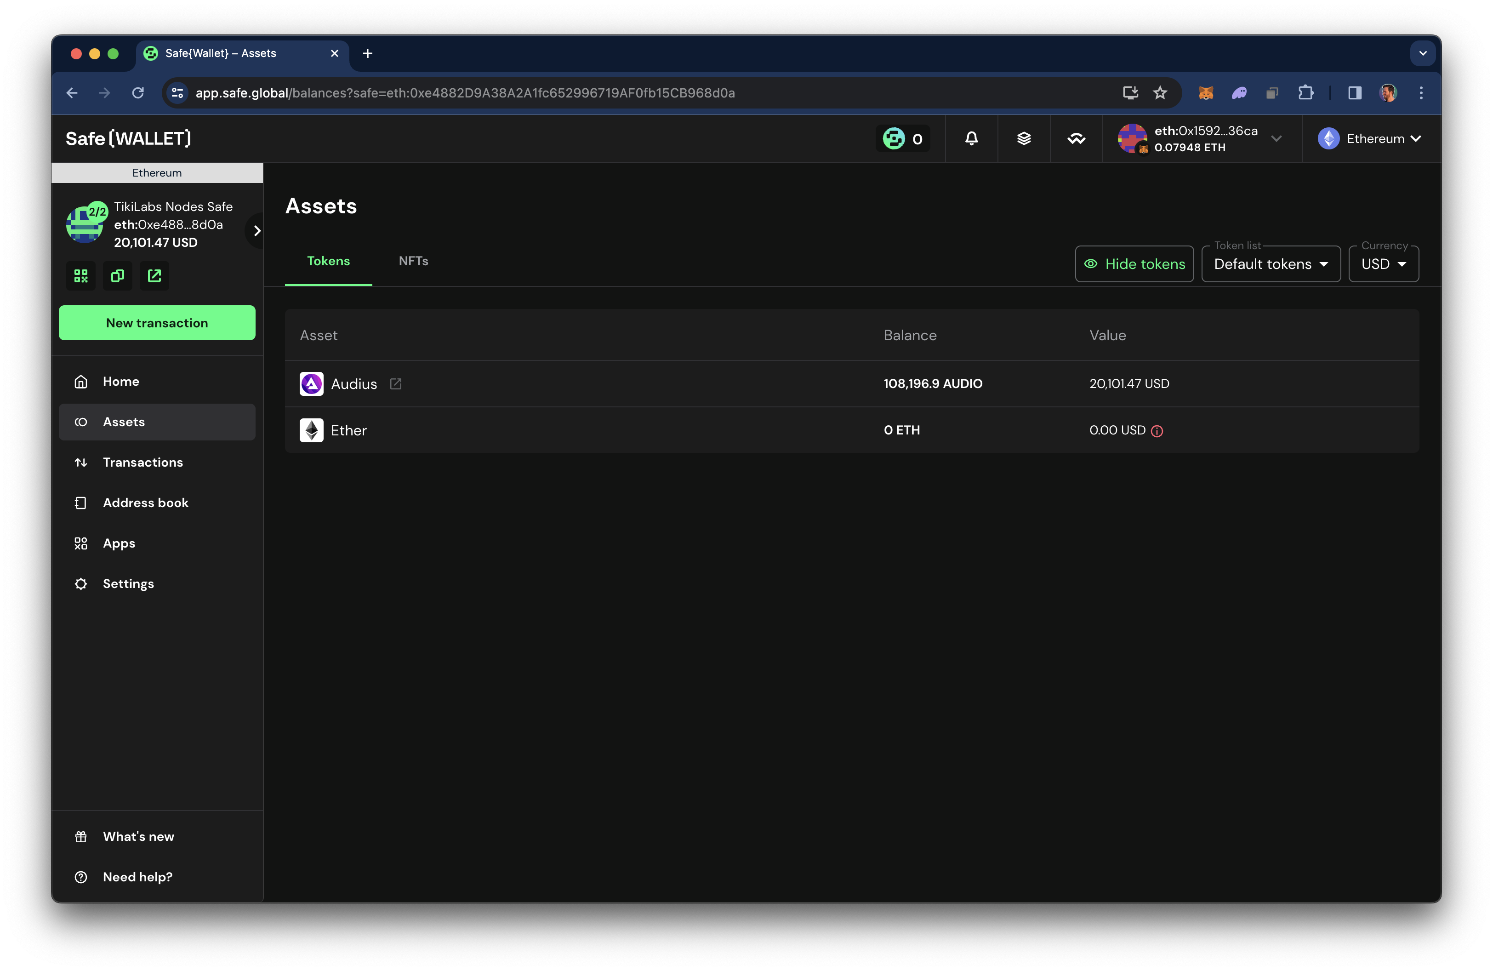Open Transactions in the sidebar

[143, 463]
